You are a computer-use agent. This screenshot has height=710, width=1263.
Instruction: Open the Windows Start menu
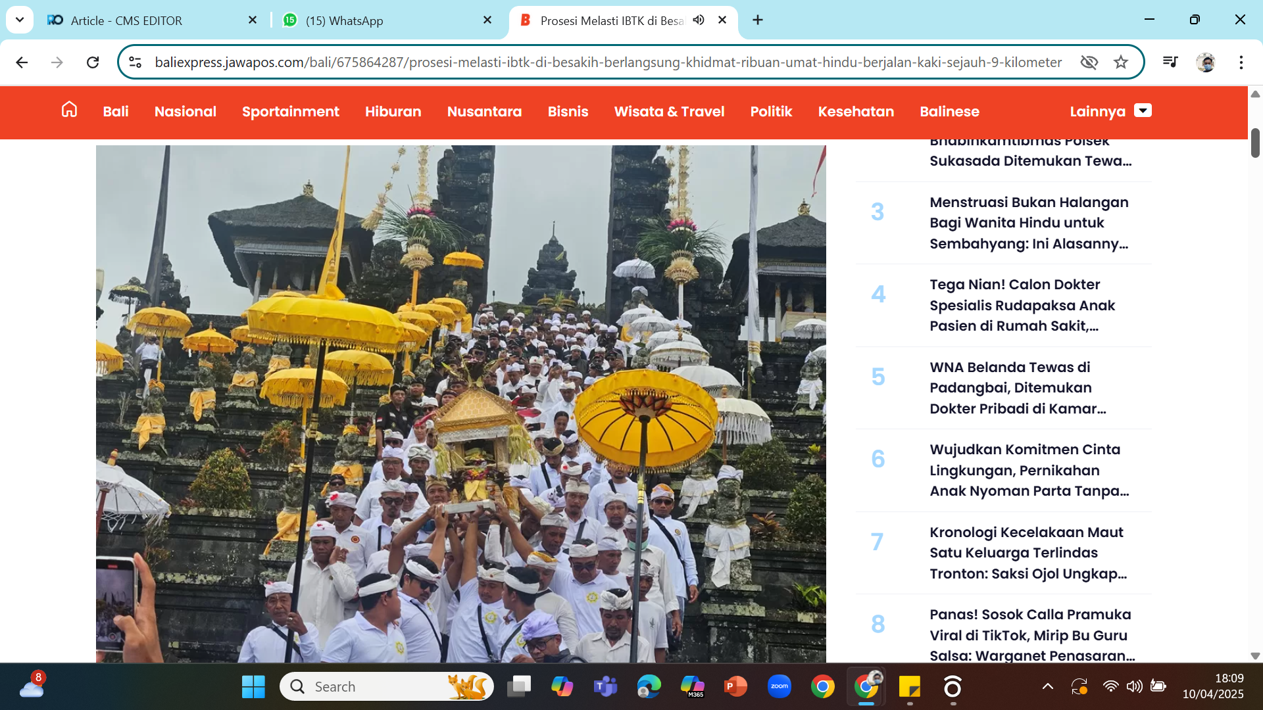[253, 687]
